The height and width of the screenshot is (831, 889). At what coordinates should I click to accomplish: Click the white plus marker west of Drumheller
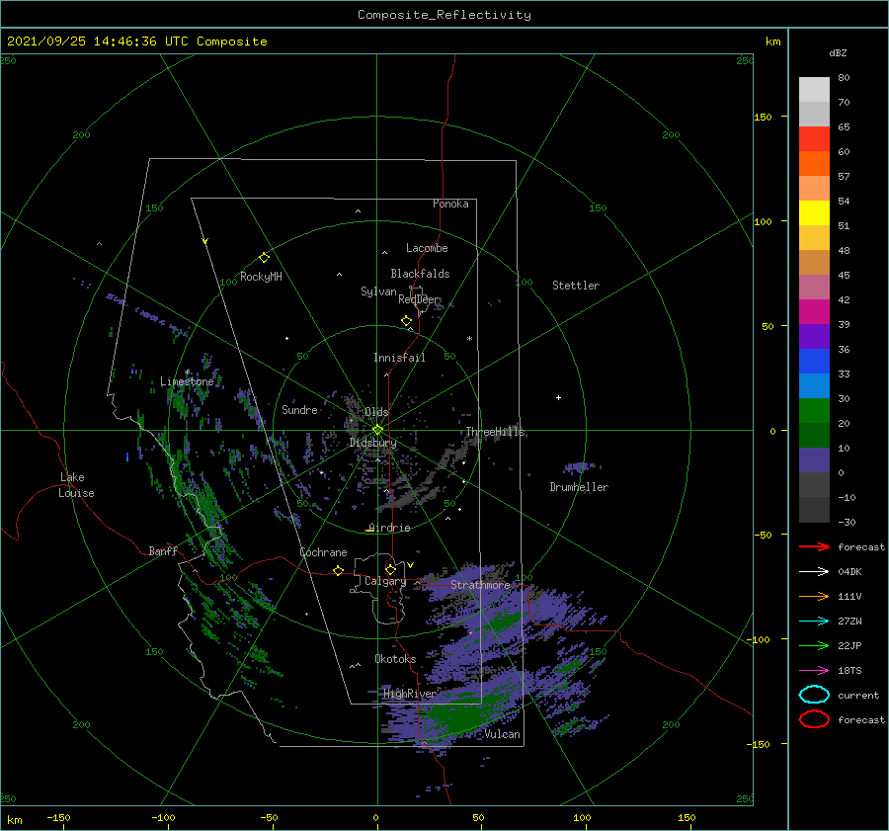point(558,397)
